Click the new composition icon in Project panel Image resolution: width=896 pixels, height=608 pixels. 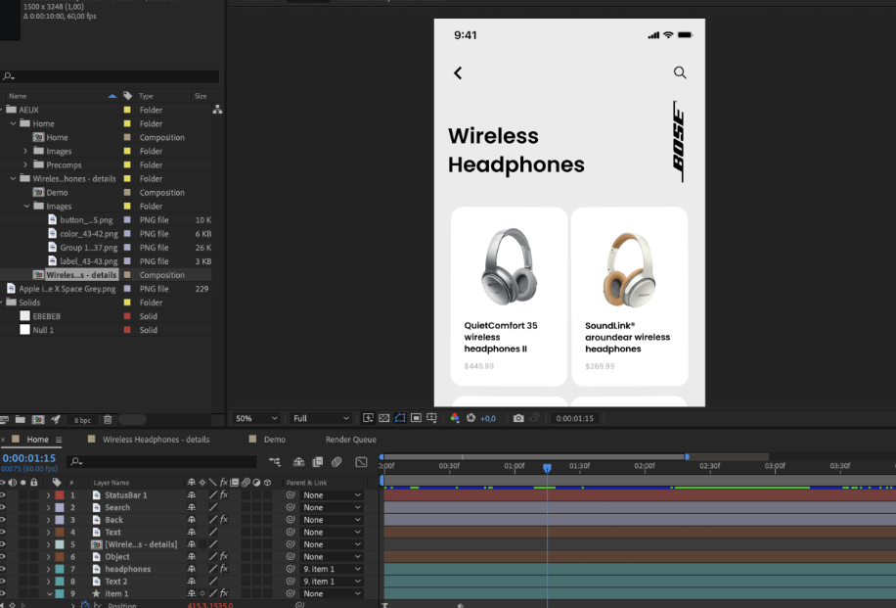click(x=38, y=420)
